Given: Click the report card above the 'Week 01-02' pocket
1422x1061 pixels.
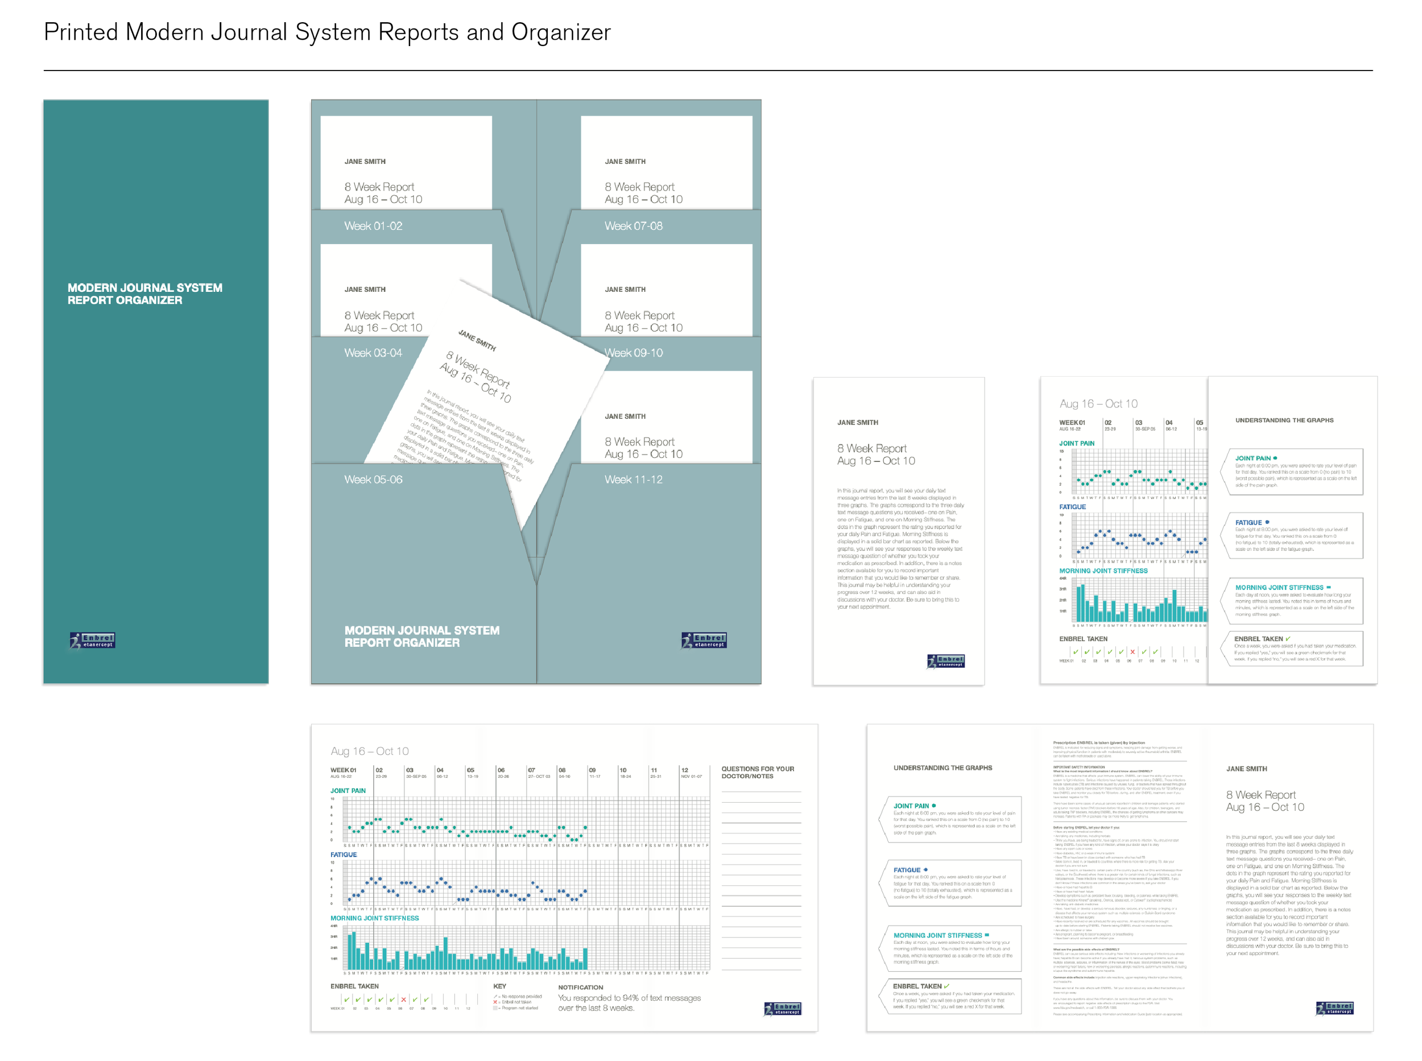Looking at the screenshot, I should coord(406,163).
